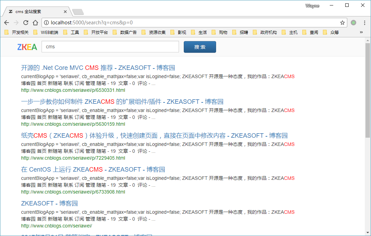Image resolution: width=371 pixels, height=236 pixels.
Task: Open the 开放平台 bookmark folder
Action: [96, 32]
